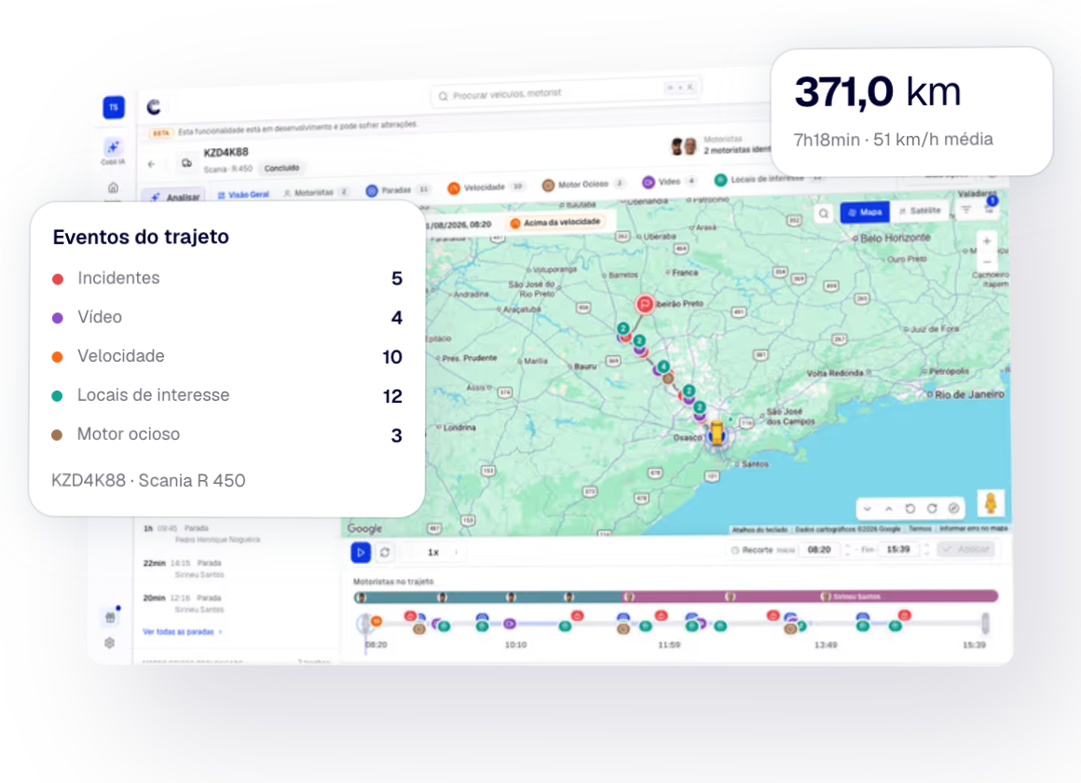Open Street View pegman on map
1081x783 pixels.
pos(991,503)
